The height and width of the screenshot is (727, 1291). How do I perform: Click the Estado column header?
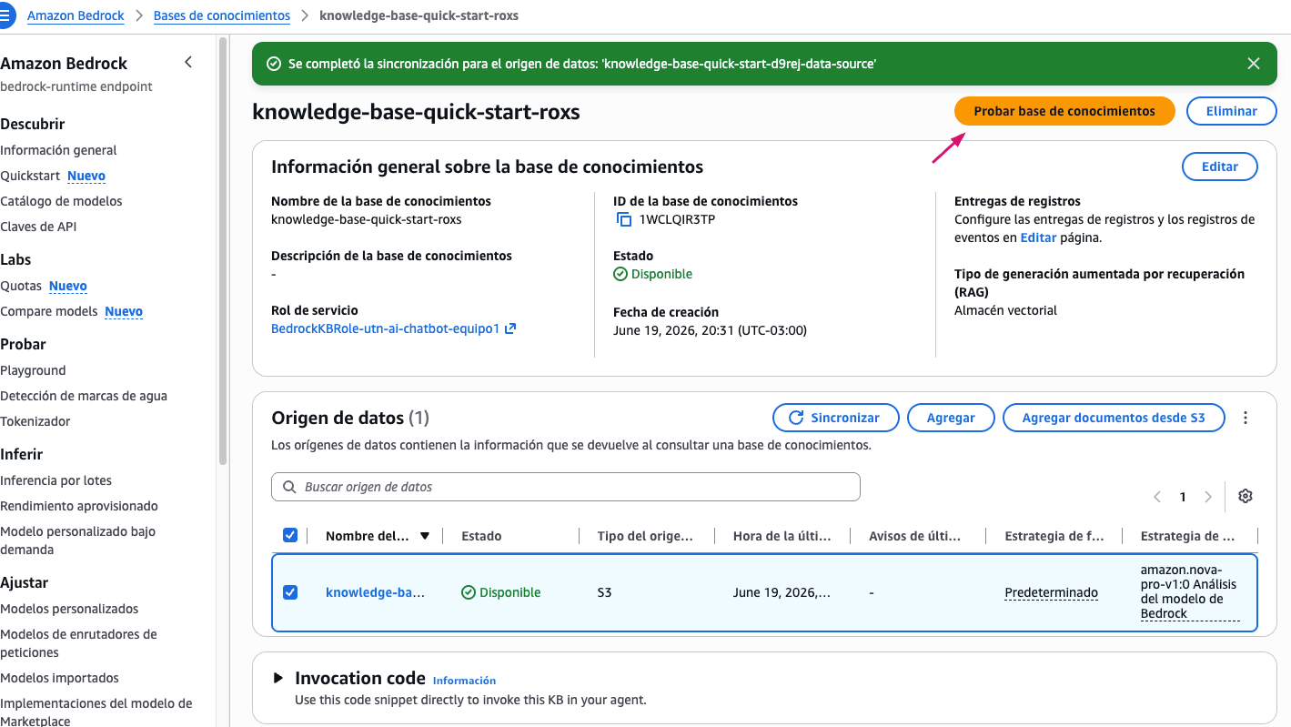(x=481, y=536)
